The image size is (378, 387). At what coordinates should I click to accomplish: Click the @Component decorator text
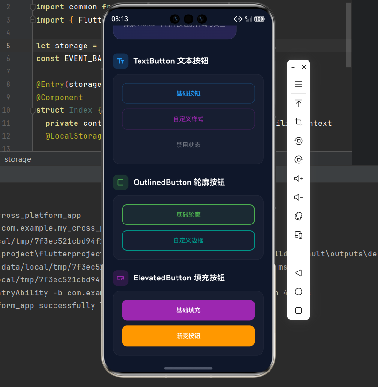(x=60, y=98)
